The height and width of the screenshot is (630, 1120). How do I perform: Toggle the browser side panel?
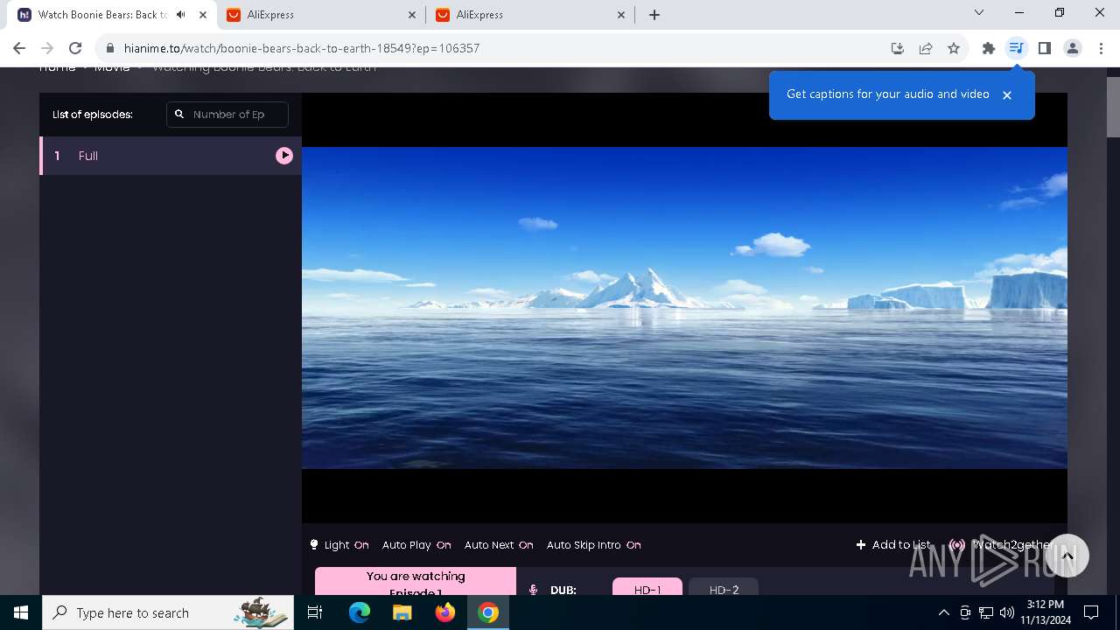[1045, 48]
